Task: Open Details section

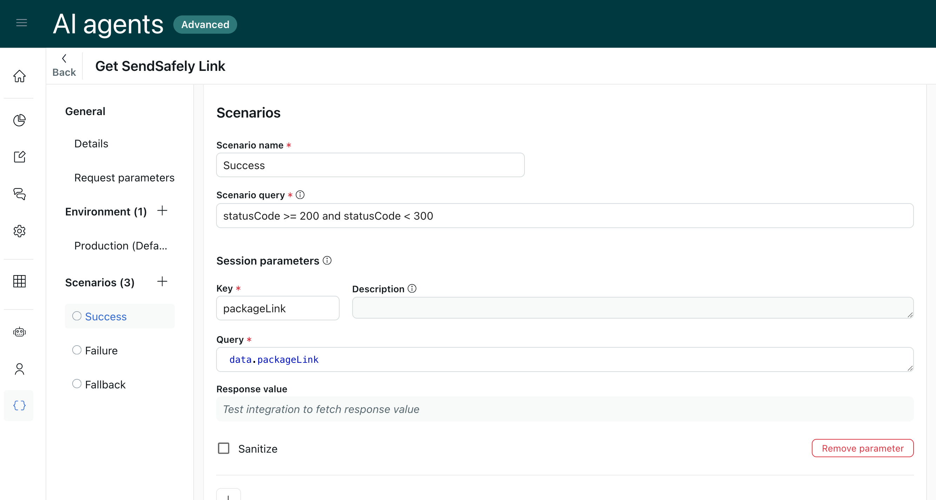Action: (91, 144)
